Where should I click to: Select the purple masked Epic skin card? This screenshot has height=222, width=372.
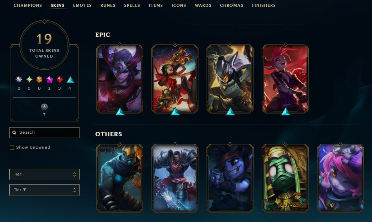coord(120,79)
